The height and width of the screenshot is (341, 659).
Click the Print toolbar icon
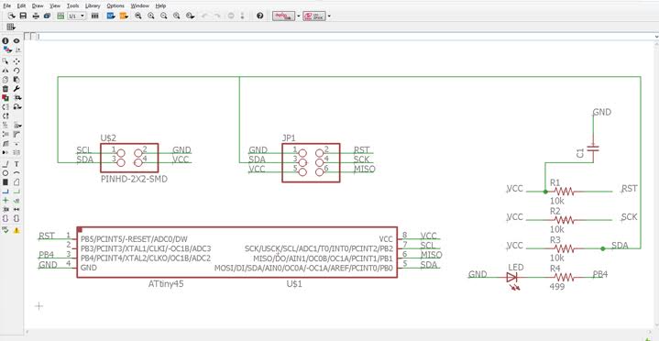pyautogui.click(x=36, y=16)
